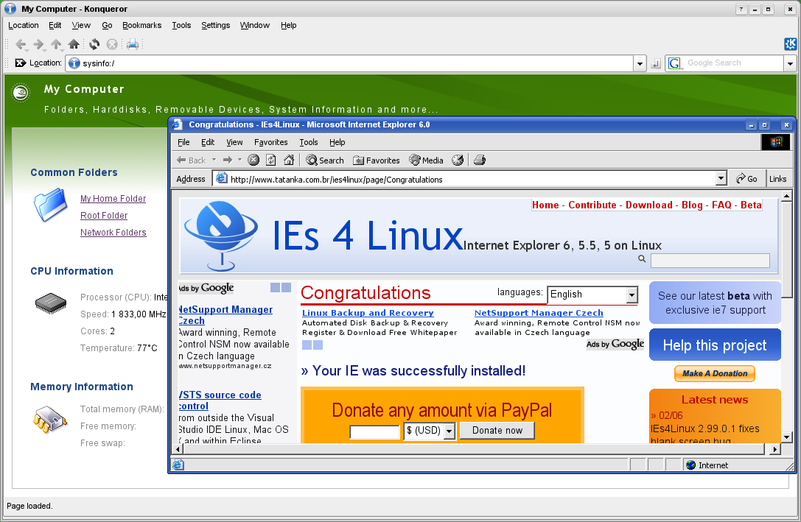801x522 pixels.
Task: Reload the page in Konqueror
Action: click(x=94, y=44)
